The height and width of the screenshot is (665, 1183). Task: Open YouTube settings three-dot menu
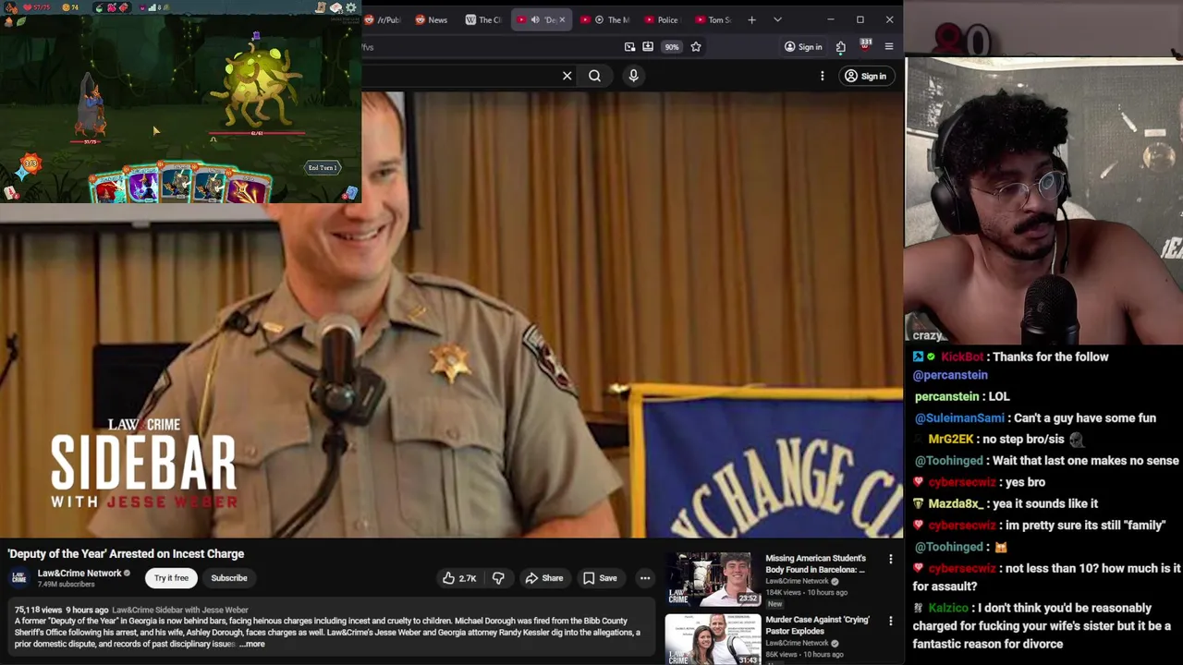823,76
